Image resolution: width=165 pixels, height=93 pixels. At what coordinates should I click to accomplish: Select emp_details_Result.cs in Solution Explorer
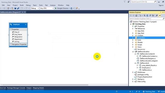[149, 65]
